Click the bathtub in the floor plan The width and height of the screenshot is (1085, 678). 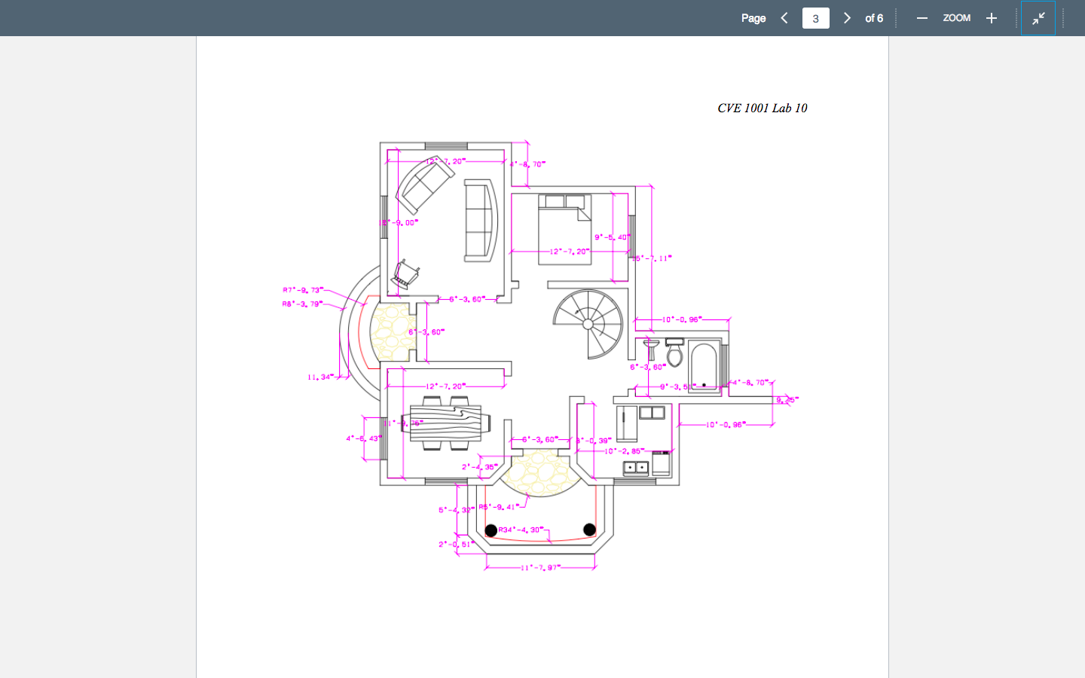pyautogui.click(x=704, y=368)
